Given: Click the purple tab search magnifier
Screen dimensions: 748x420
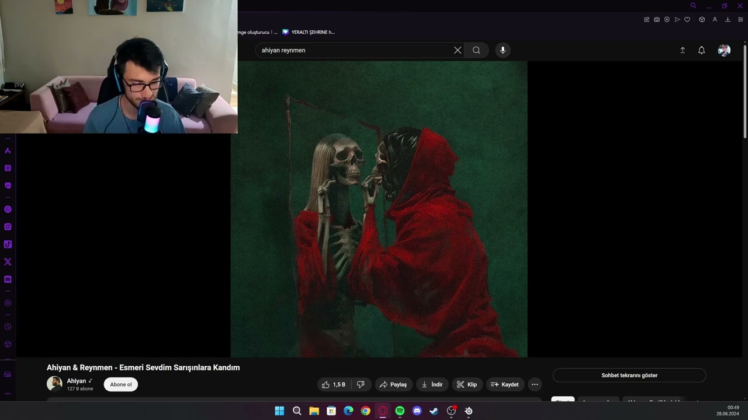Looking at the screenshot, I should tap(693, 6).
